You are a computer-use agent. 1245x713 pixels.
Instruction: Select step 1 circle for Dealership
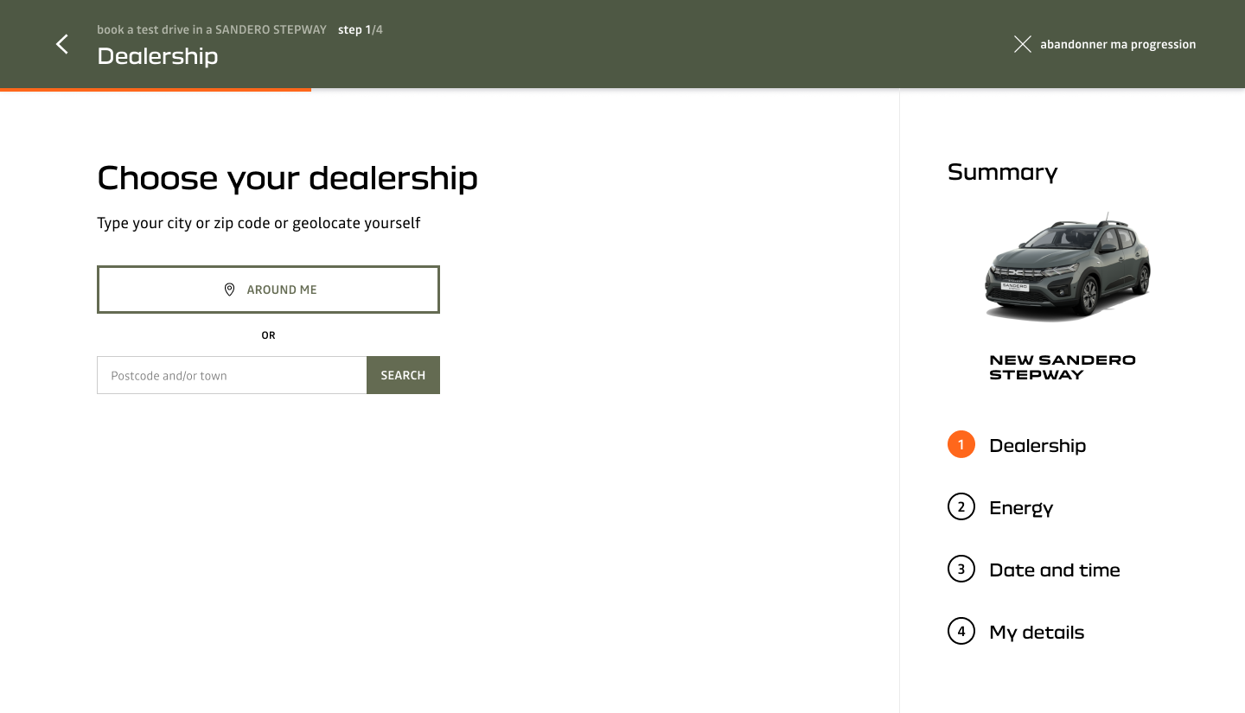(961, 445)
